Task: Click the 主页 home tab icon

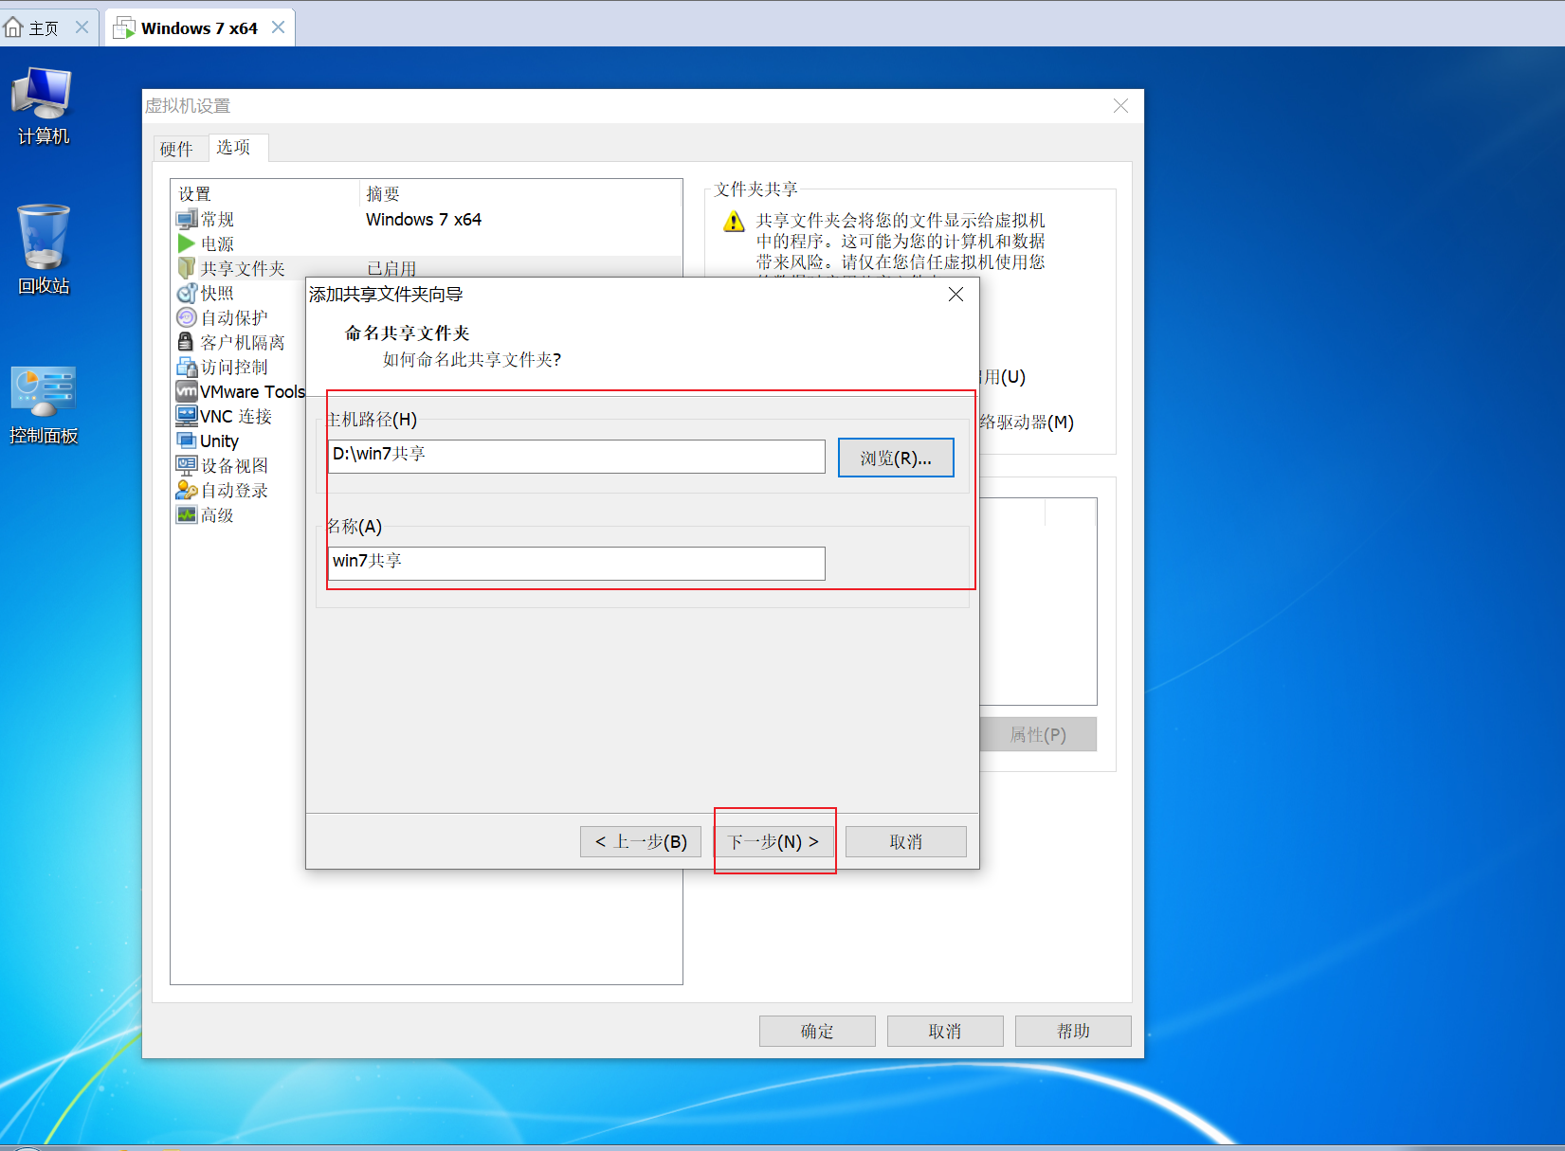Action: coord(13,27)
